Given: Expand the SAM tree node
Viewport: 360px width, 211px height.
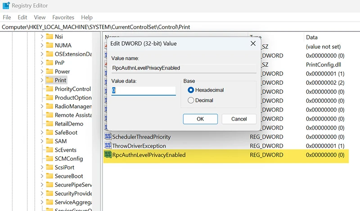Looking at the screenshot, I should point(42,141).
